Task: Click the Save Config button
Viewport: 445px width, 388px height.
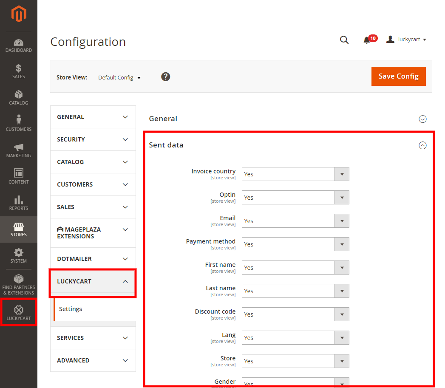Action: coord(398,76)
